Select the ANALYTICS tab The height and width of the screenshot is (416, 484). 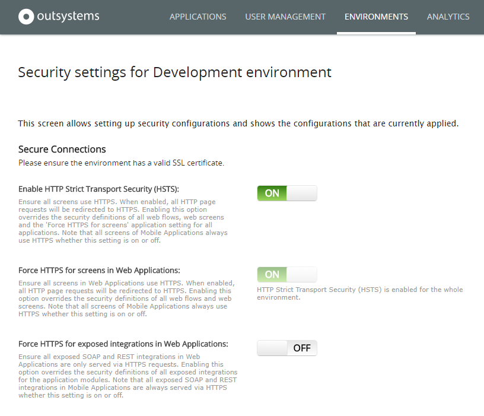pos(448,17)
